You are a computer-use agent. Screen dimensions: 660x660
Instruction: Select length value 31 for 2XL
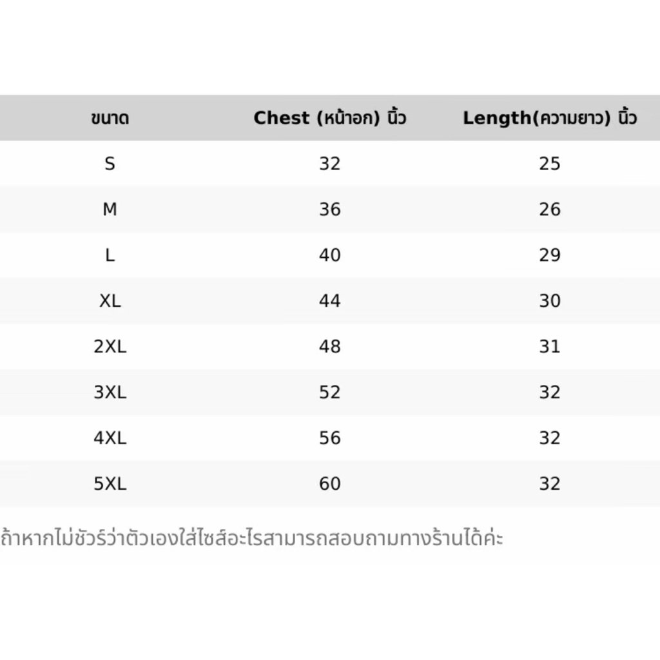click(550, 346)
